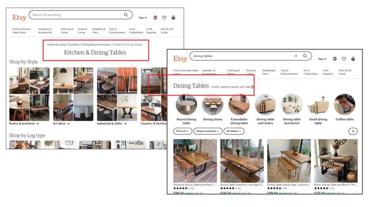Viewport: 370px width, 207px height.
Task: Click the UK flag region icon in left window
Action: tap(155, 17)
